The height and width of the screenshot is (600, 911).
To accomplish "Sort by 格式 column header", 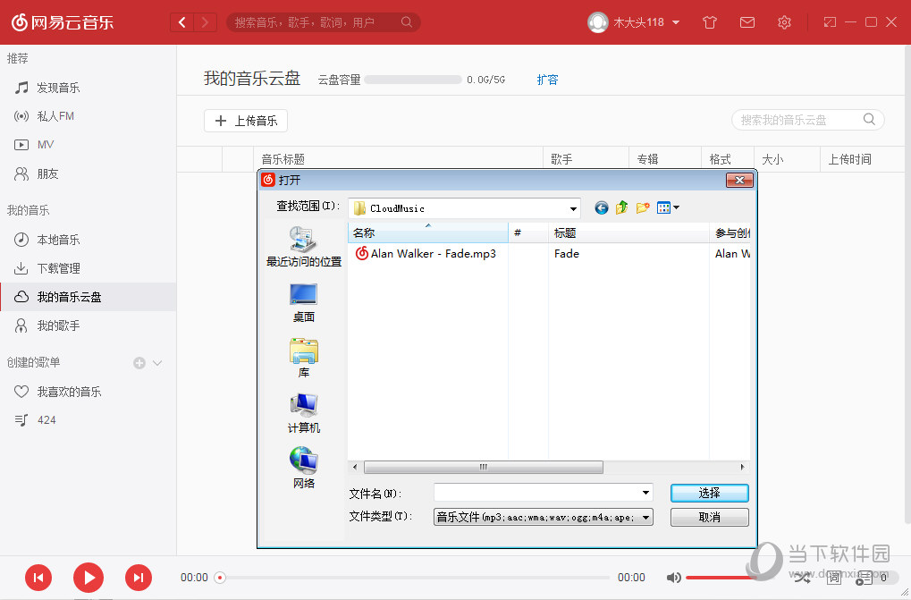I will 728,159.
